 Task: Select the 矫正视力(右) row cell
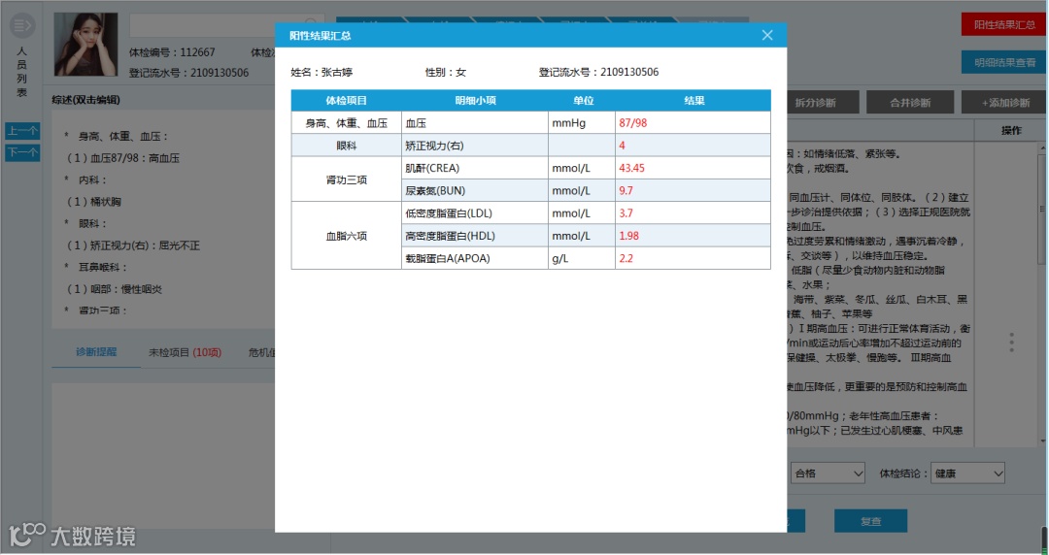click(475, 146)
